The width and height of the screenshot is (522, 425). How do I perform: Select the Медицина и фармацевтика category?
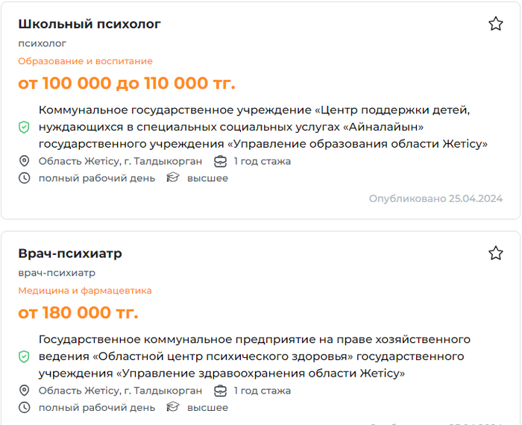click(85, 291)
